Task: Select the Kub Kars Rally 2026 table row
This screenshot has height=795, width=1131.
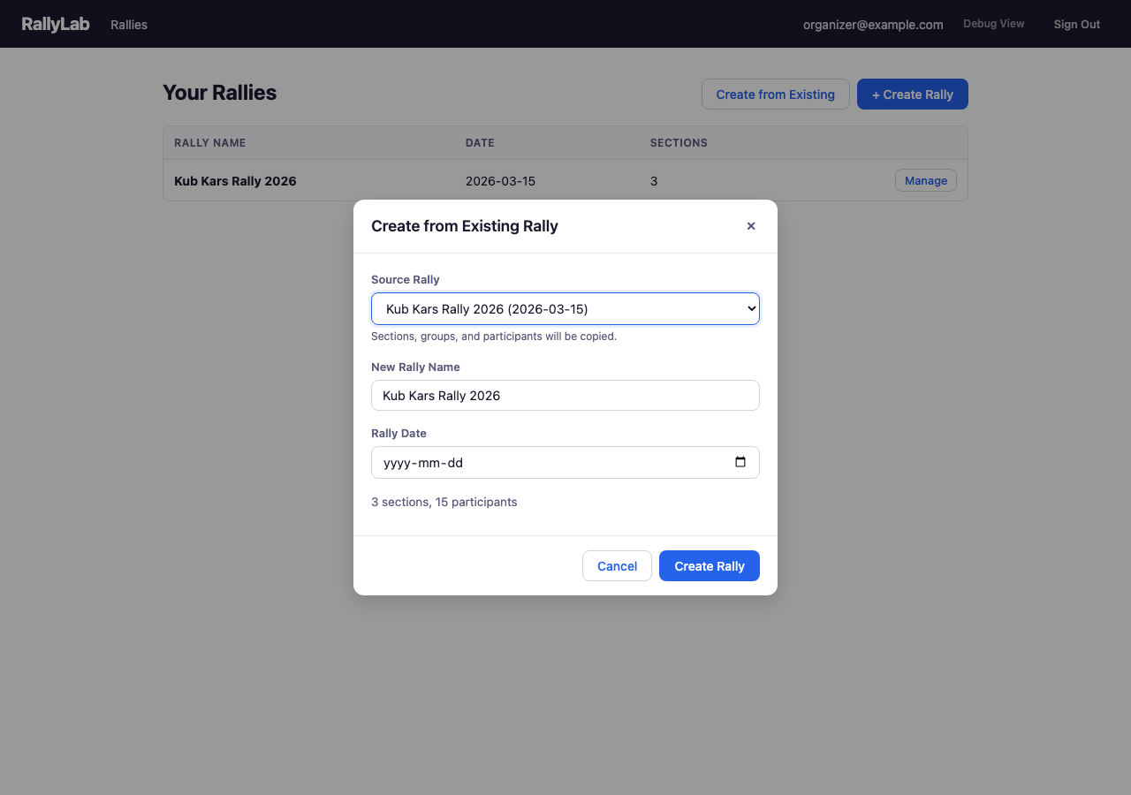Action: pos(353,181)
